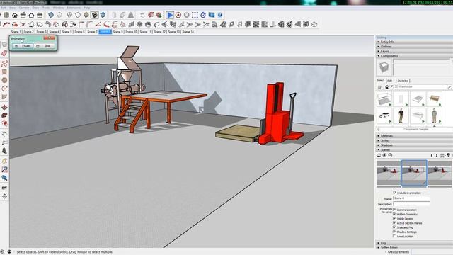Screen dimensions: 453x255
Task: Select the Pan/Orbit tool at left toolbar bottom
Action: tap(4, 196)
